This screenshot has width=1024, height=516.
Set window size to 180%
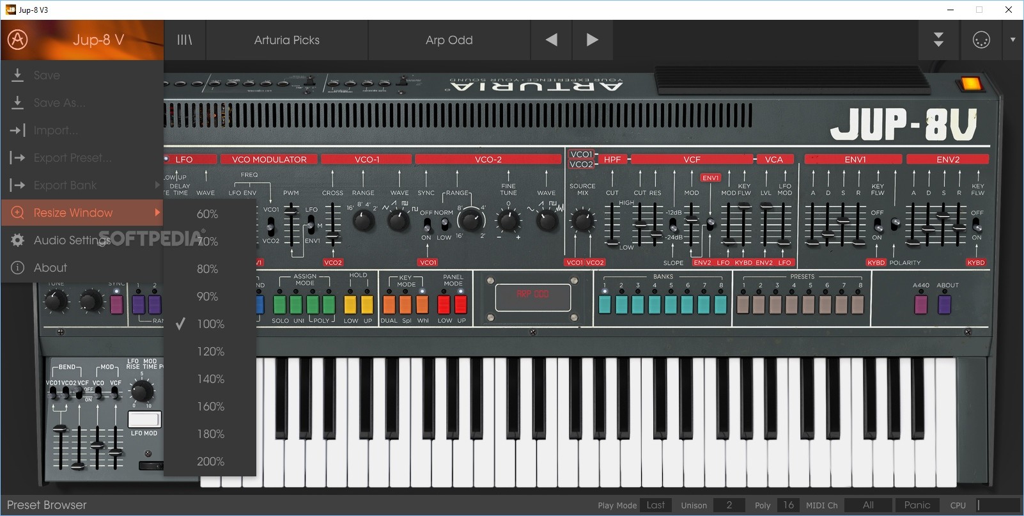(210, 434)
